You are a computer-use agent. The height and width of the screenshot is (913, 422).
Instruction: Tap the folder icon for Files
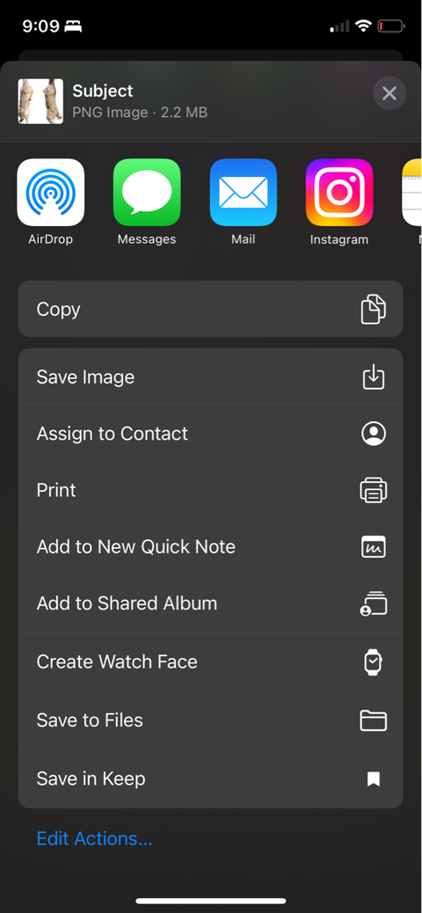374,720
